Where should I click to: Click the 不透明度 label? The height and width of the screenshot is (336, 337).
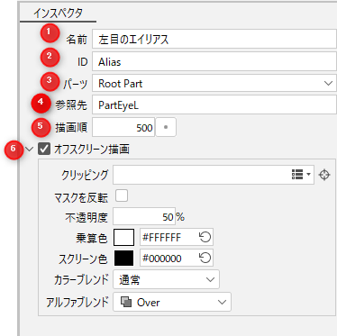pos(87,217)
